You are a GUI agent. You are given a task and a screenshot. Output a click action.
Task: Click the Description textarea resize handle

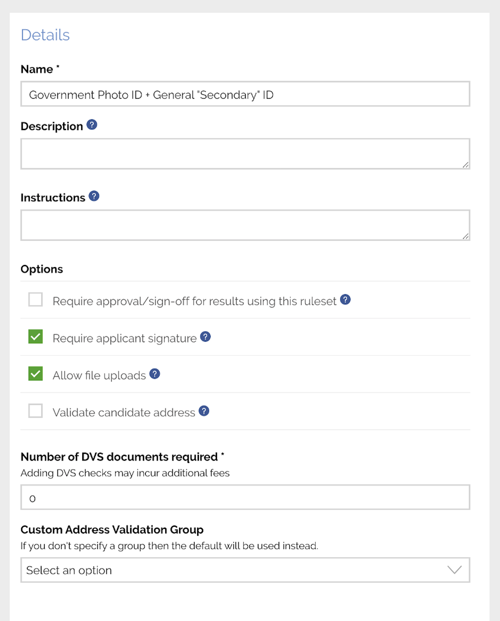click(x=466, y=165)
